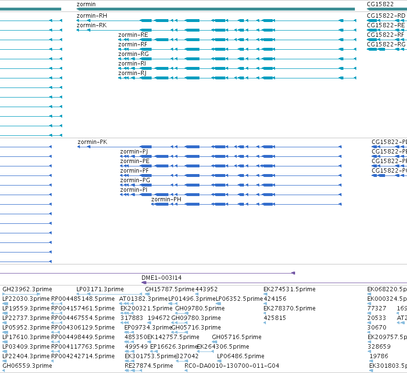The image size is (407, 373).
Task: Click the zormin-RK transcript label
Action: click(92, 25)
